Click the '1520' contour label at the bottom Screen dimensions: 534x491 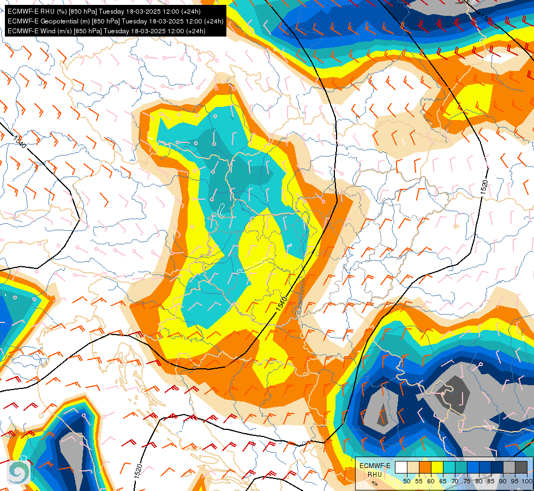138,471
